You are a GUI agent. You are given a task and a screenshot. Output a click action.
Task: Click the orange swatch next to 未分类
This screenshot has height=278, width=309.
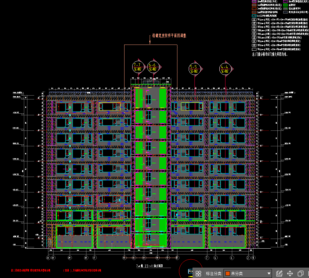tap(227, 273)
